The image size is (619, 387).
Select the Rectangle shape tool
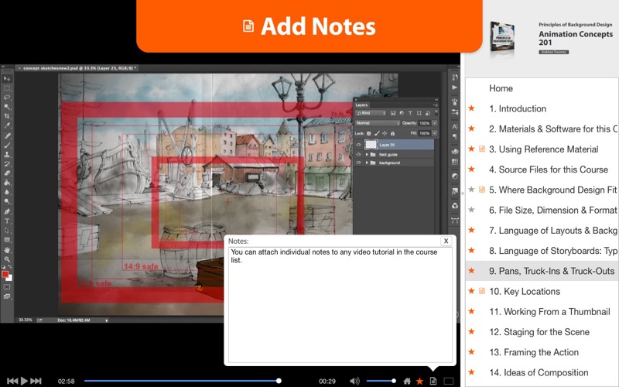click(7, 240)
